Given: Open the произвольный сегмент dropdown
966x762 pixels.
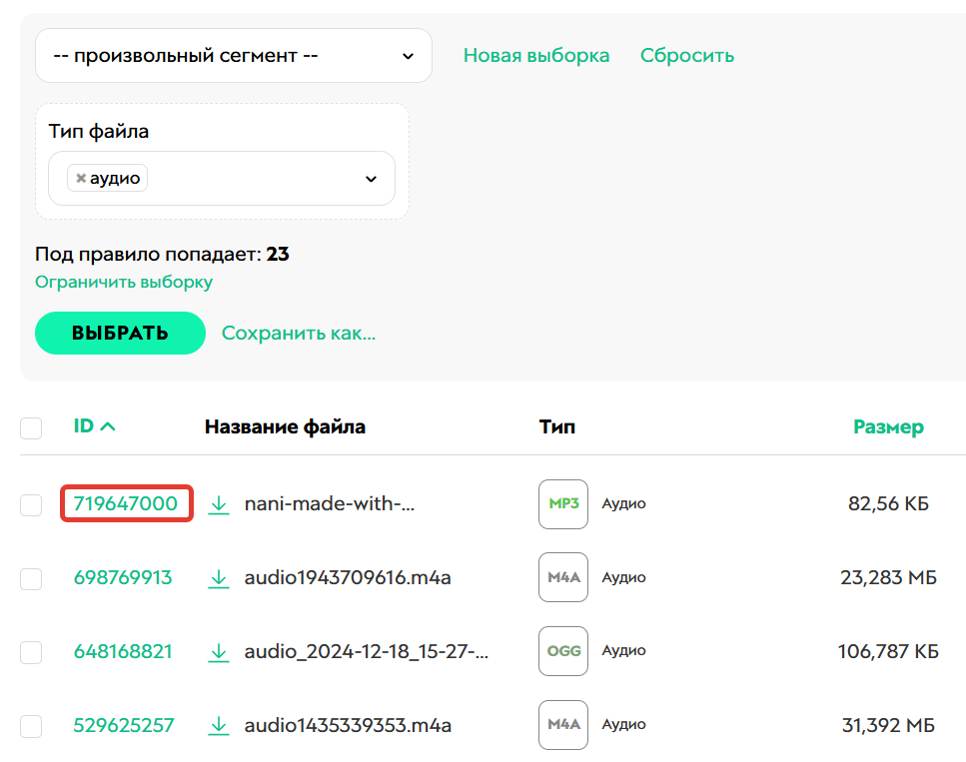Looking at the screenshot, I should (234, 56).
